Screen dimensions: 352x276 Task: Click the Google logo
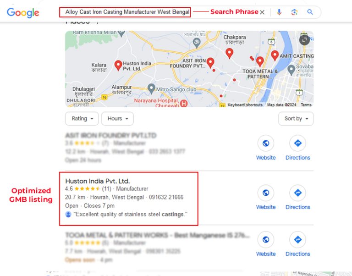(23, 12)
